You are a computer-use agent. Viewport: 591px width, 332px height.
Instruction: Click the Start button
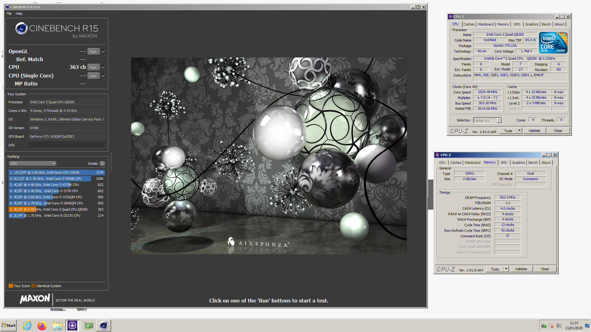[9, 325]
